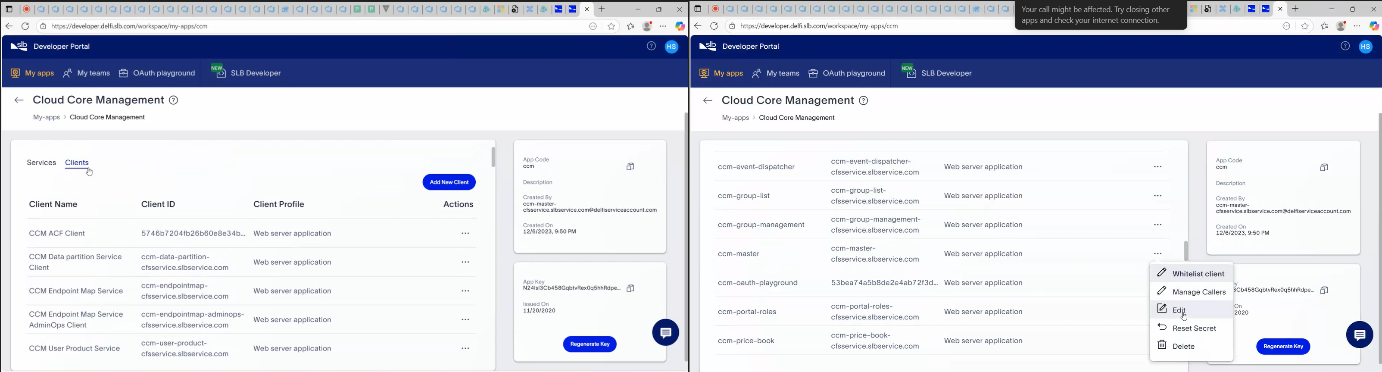Click the ccm-oauth-playground client name

pos(758,283)
